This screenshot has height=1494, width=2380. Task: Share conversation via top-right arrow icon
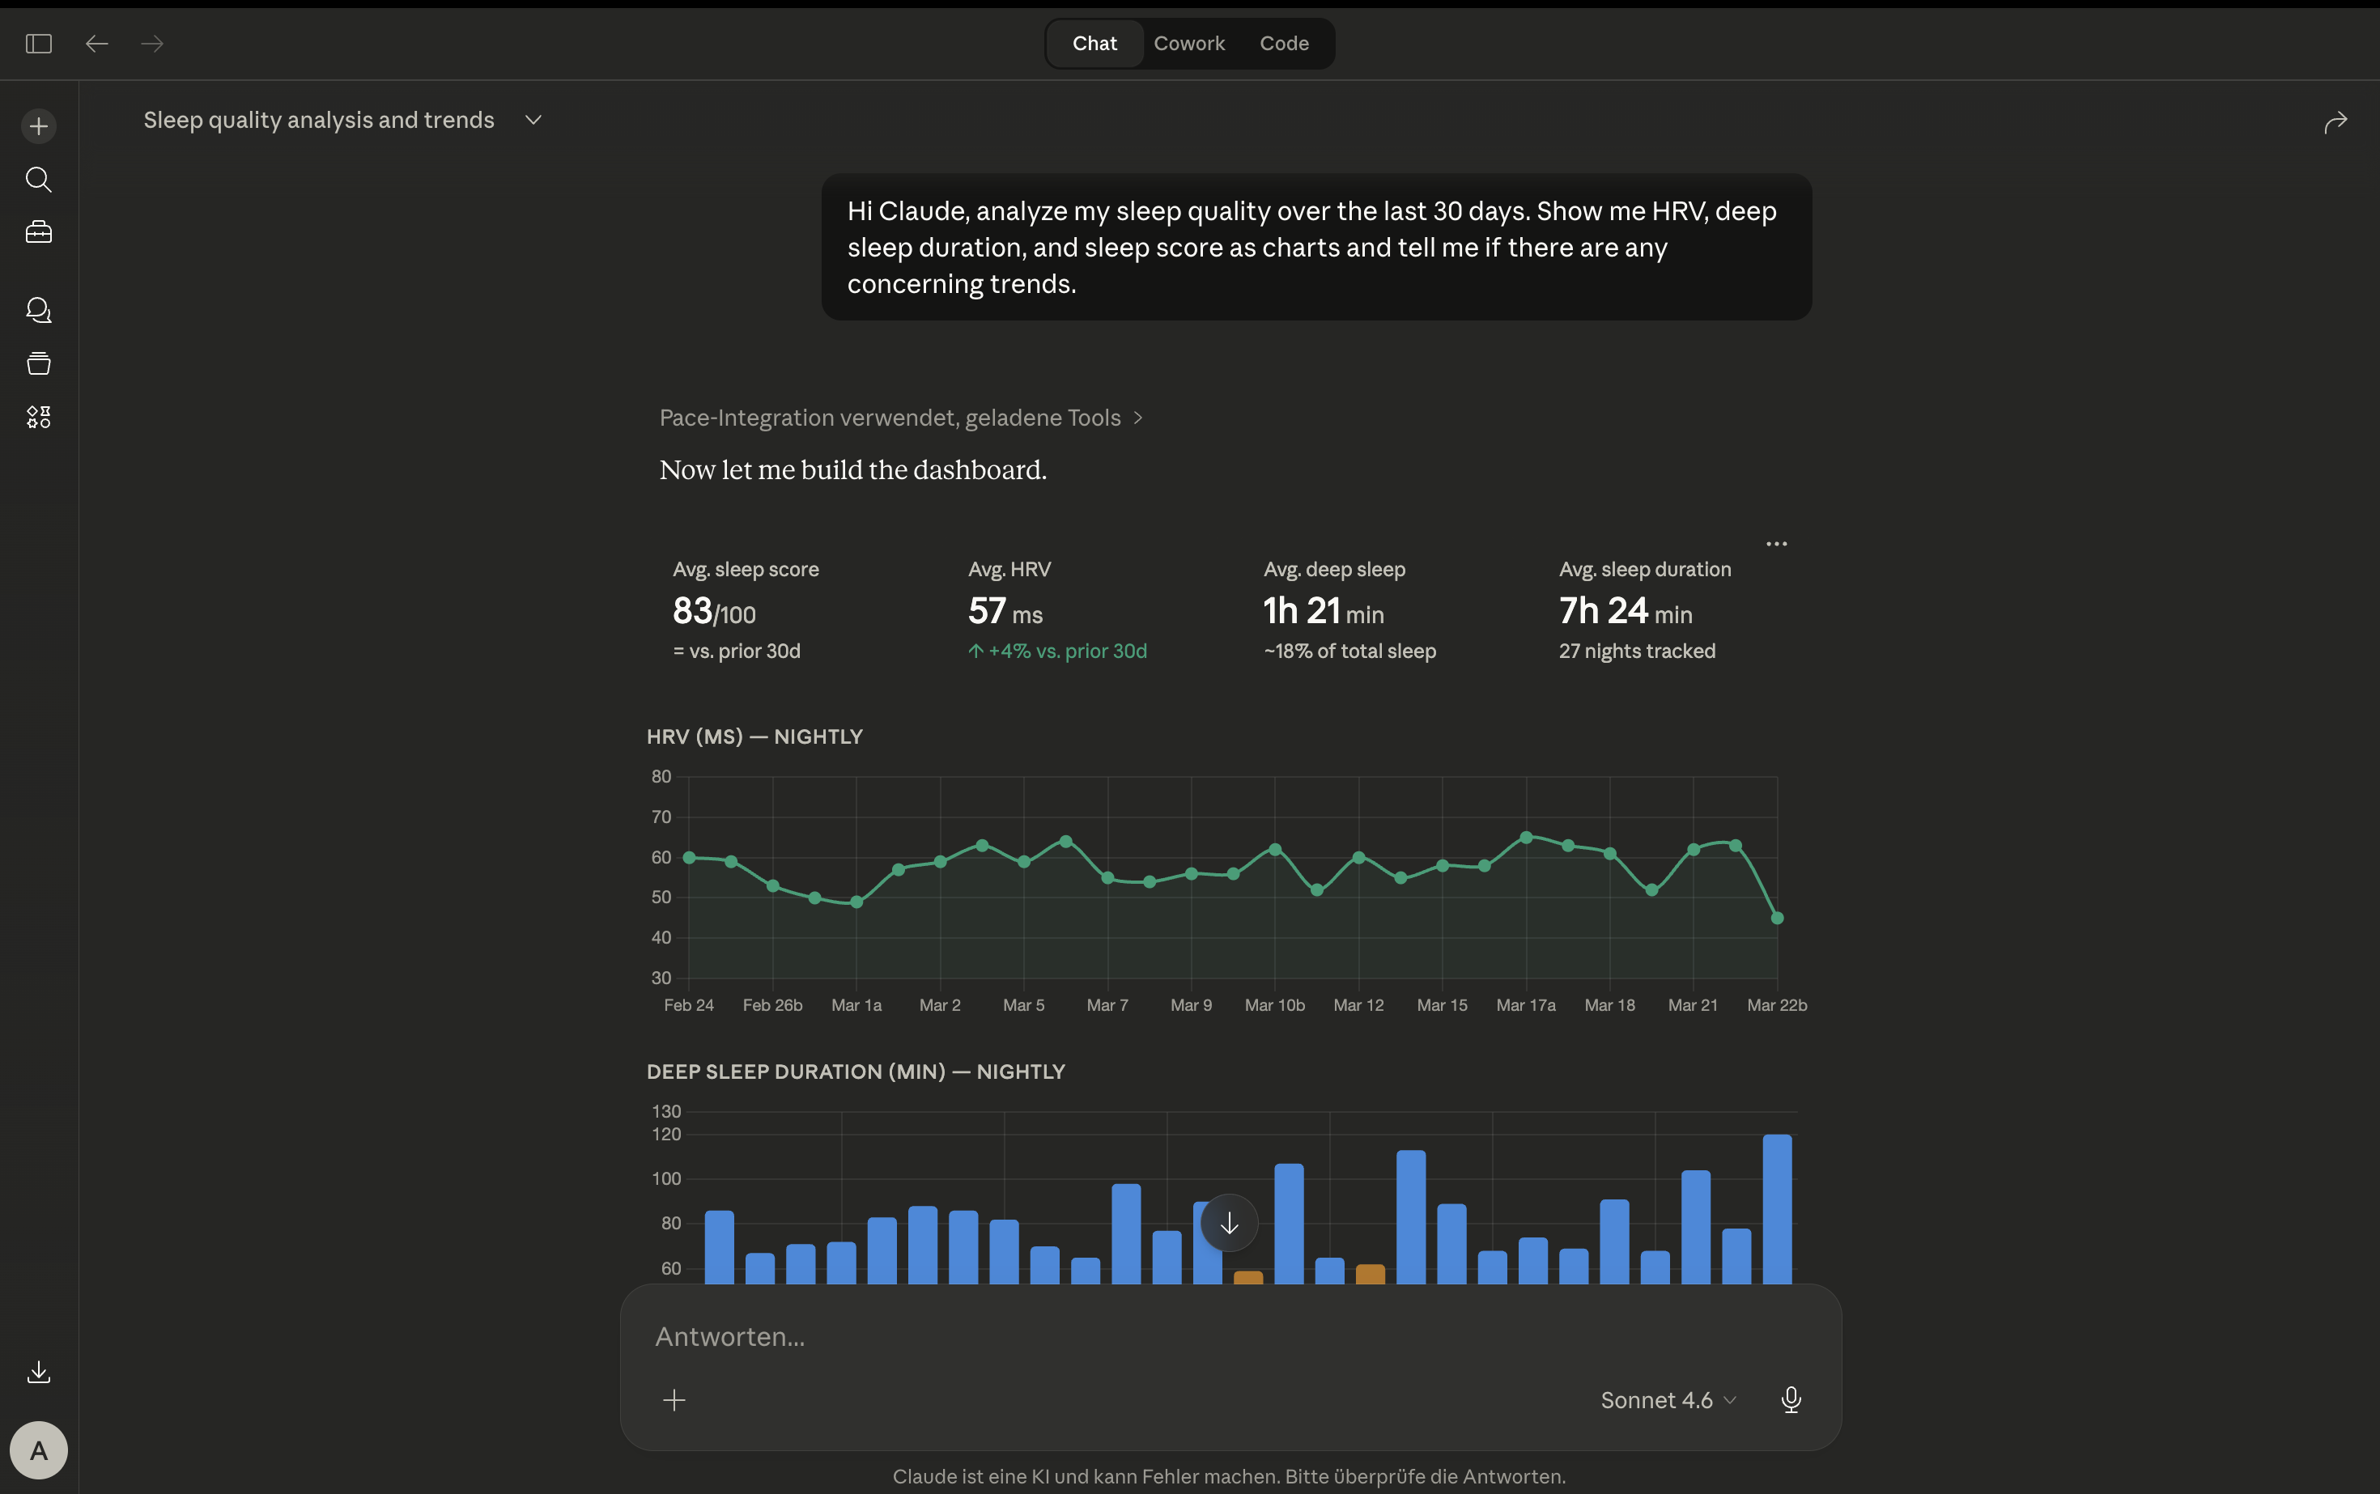click(x=2335, y=122)
